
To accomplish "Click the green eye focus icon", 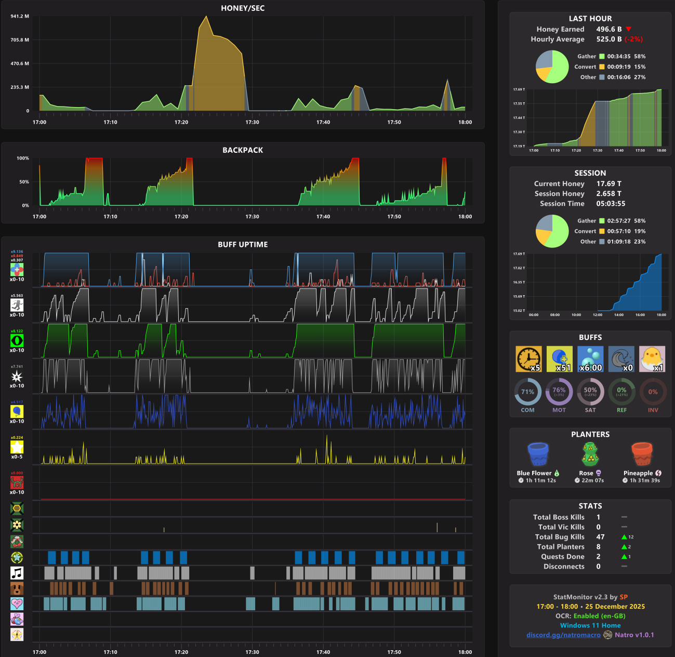I will tap(17, 340).
